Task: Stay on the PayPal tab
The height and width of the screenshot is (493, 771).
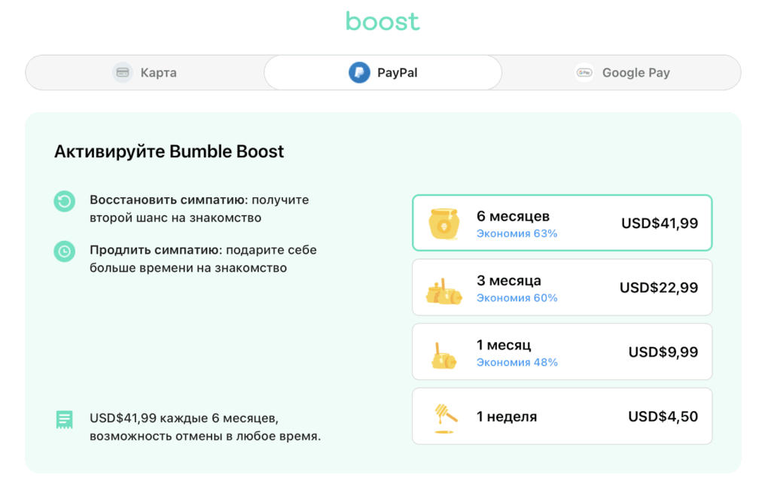Action: [x=382, y=72]
